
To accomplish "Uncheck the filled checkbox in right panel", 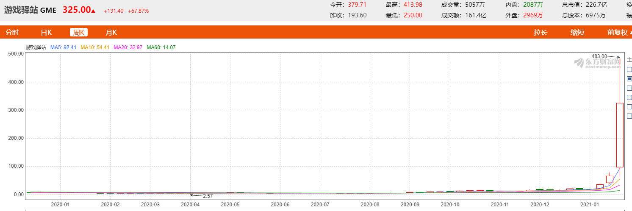I will pos(629,79).
